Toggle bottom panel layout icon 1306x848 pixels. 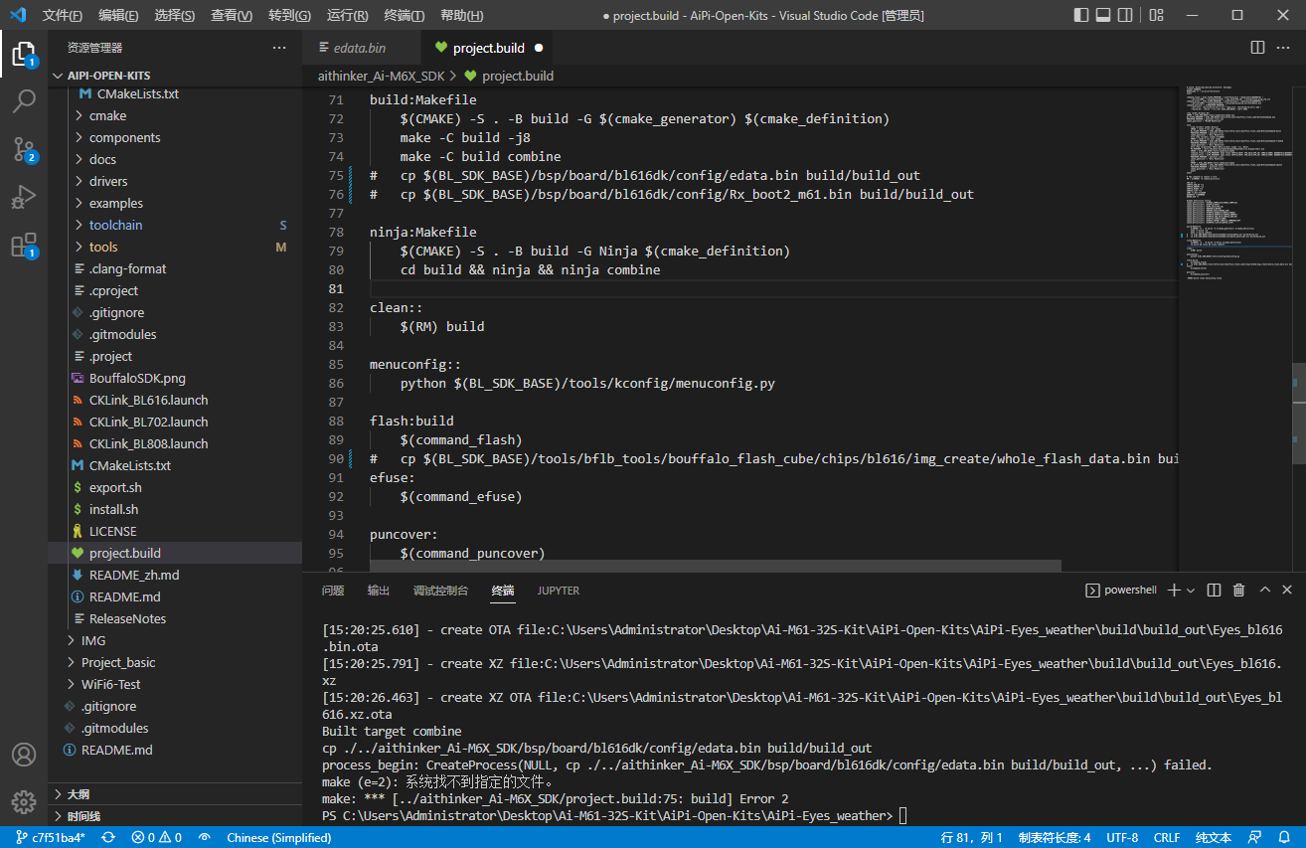(1104, 15)
